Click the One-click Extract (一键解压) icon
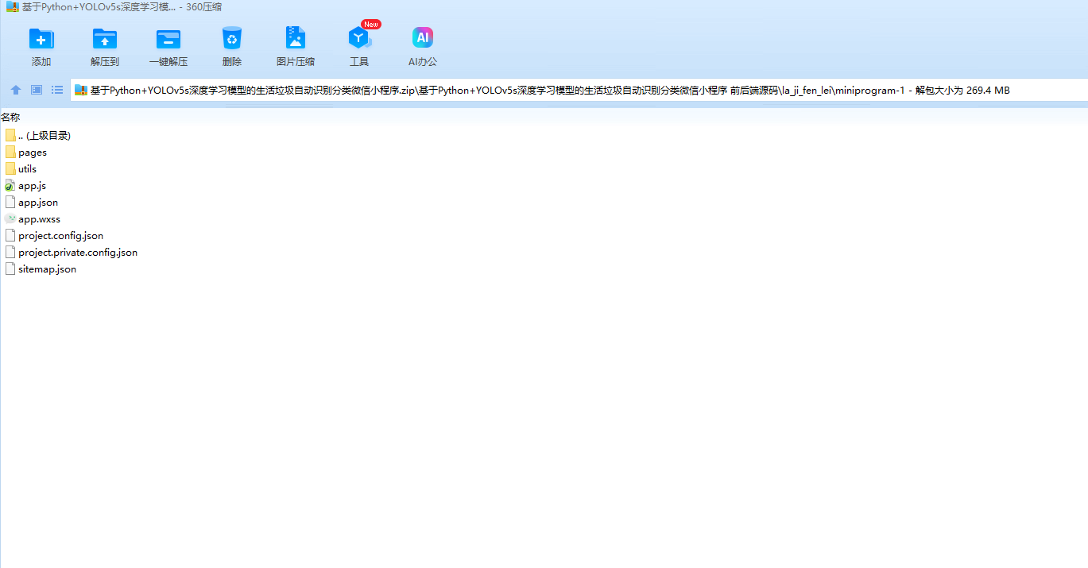Screen dimensions: 1088x568 [x=168, y=38]
